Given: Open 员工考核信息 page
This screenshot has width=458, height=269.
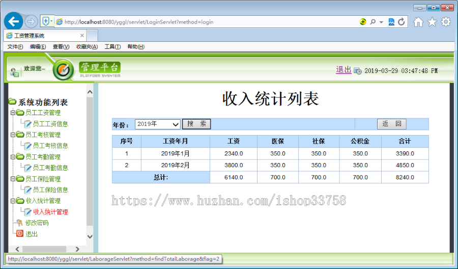Looking at the screenshot, I should [50, 146].
